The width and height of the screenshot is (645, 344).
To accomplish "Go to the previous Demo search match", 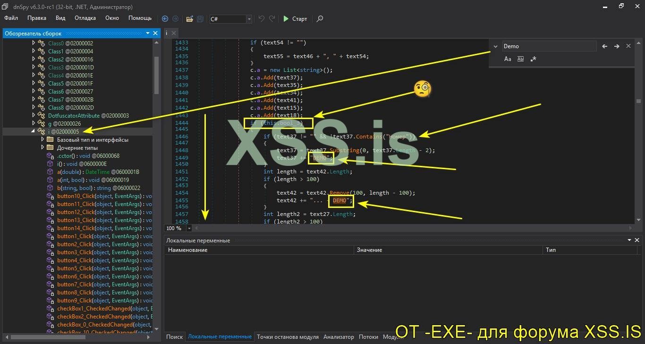I will [x=604, y=46].
